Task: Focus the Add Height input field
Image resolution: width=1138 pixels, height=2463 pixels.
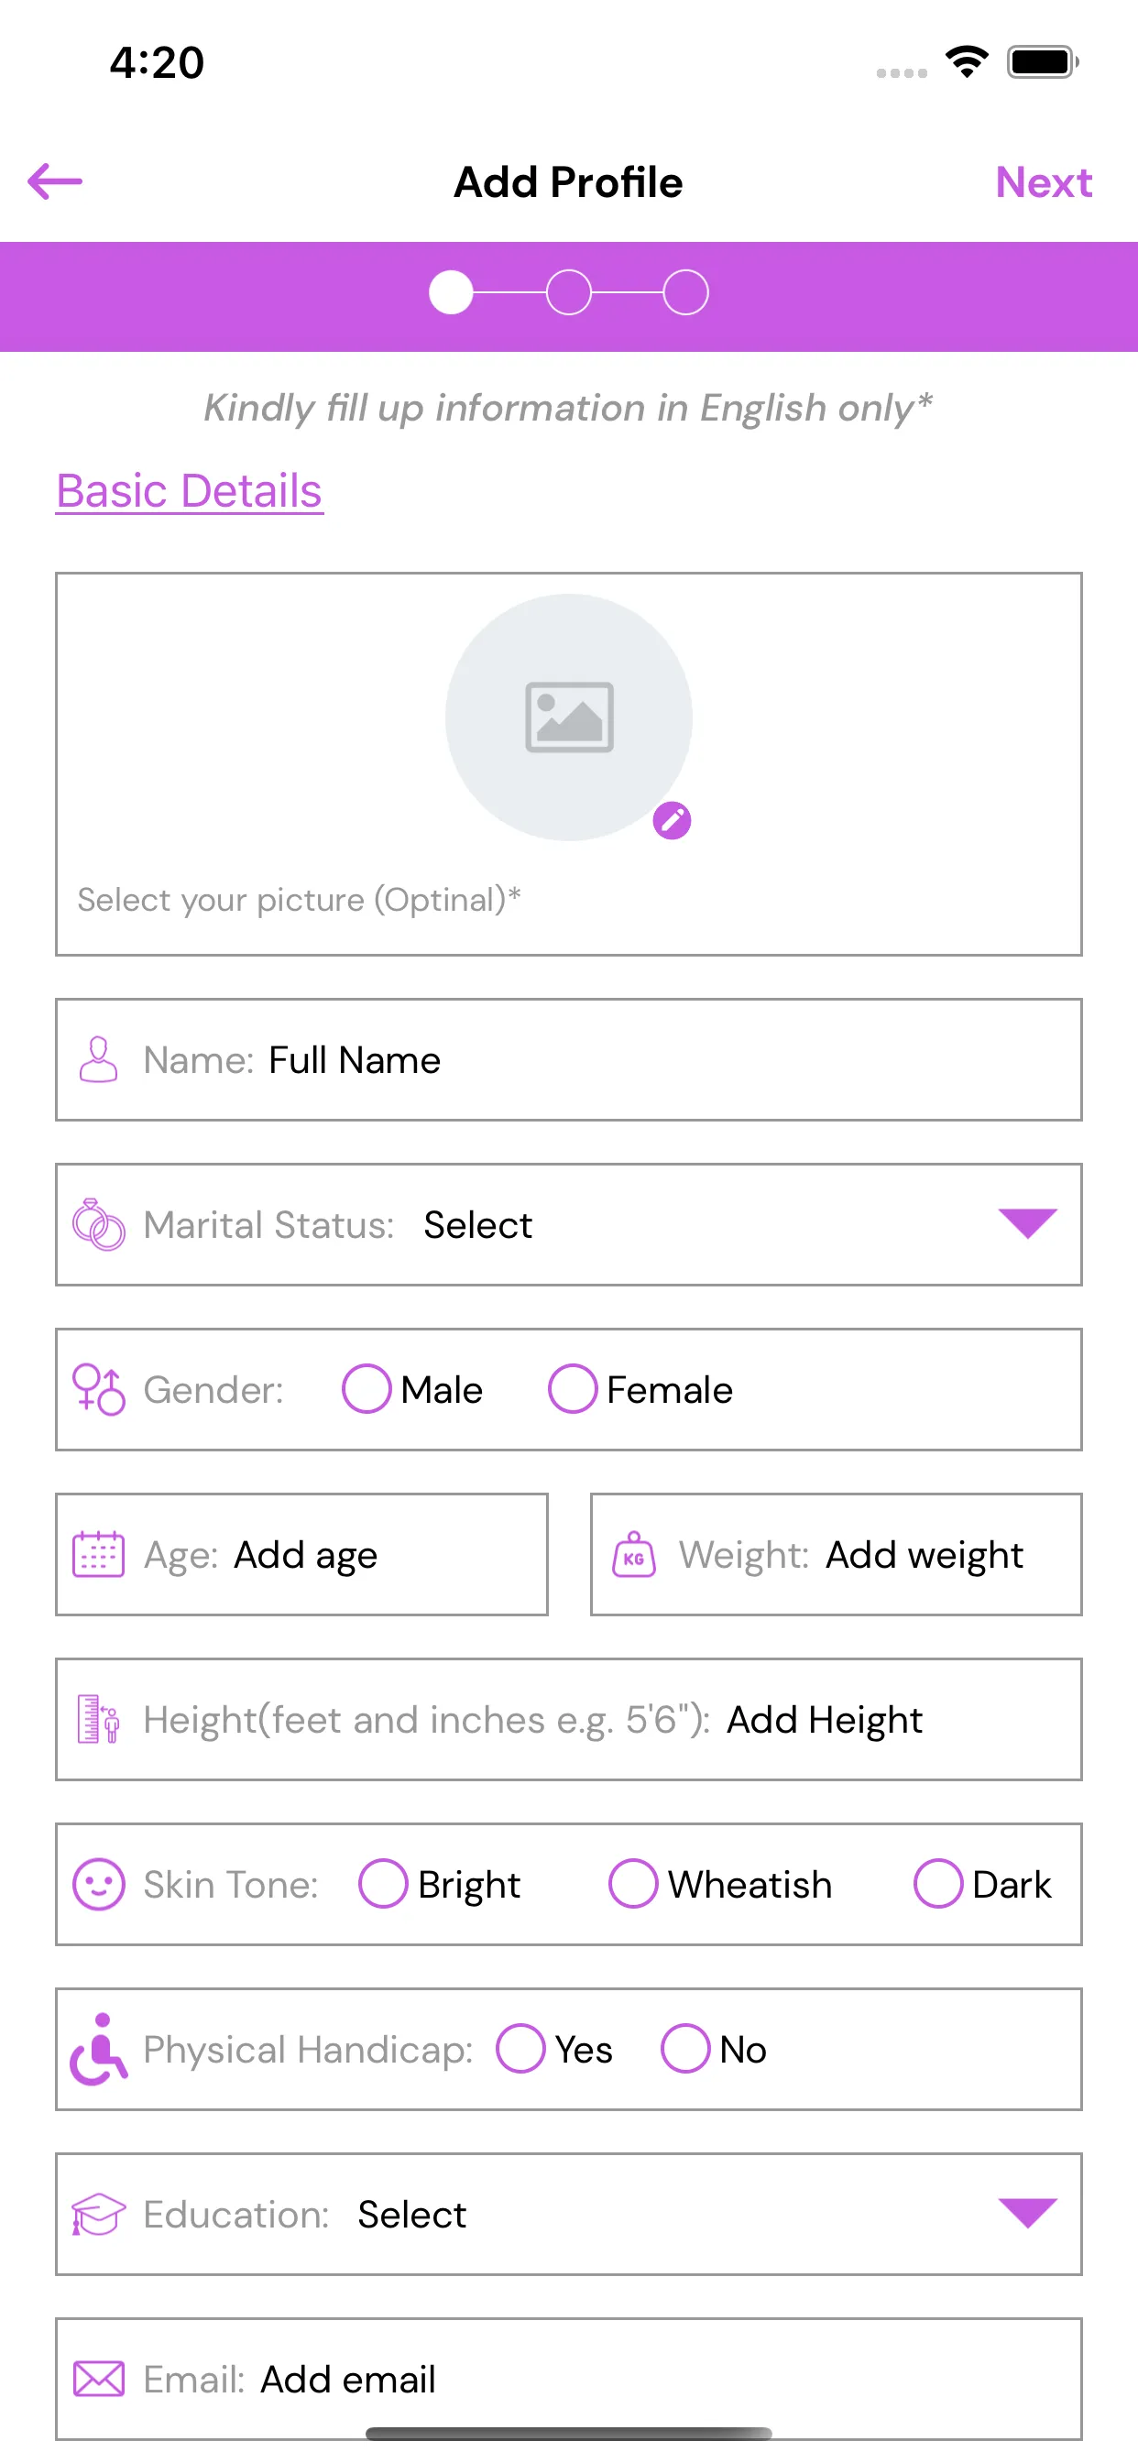Action: [x=569, y=1719]
